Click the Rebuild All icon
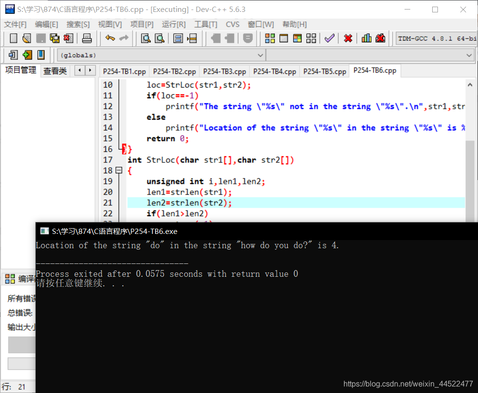This screenshot has height=393, width=478. pyautogui.click(x=311, y=39)
